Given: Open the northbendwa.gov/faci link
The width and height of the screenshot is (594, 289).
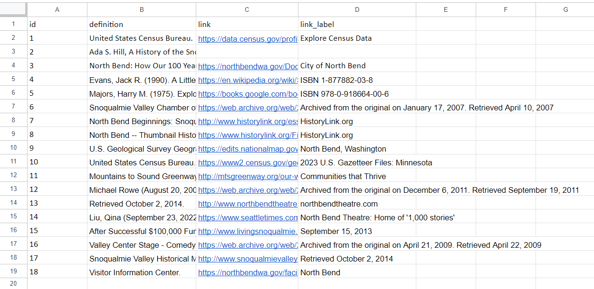Looking at the screenshot, I should pos(247,273).
